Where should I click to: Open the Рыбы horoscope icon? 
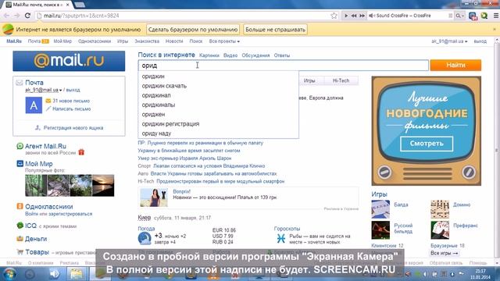(x=281, y=238)
